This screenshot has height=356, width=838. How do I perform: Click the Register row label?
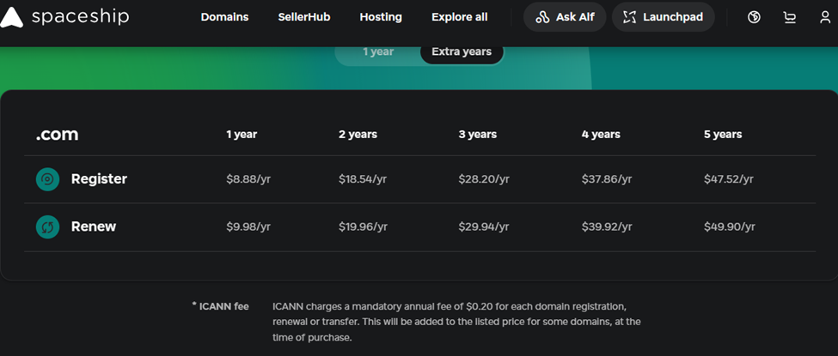pos(99,178)
